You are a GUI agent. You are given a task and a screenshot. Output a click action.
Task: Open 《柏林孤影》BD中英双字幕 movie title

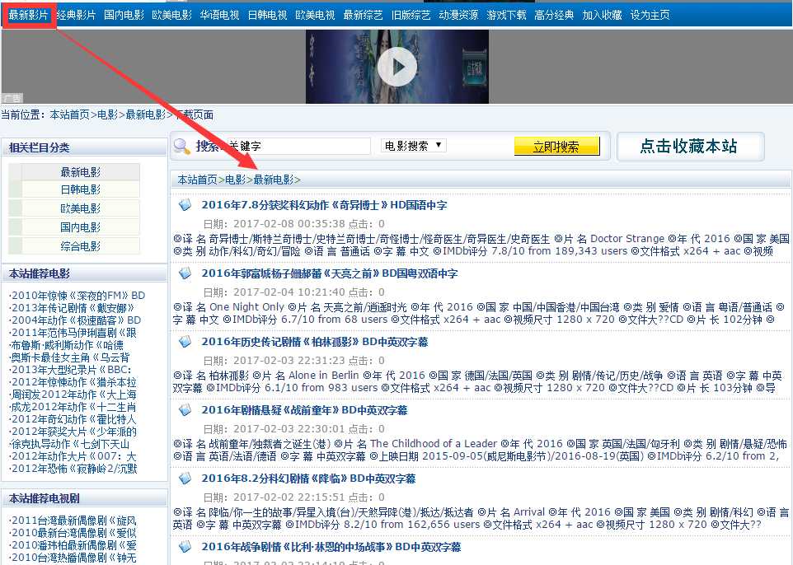pyautogui.click(x=315, y=342)
